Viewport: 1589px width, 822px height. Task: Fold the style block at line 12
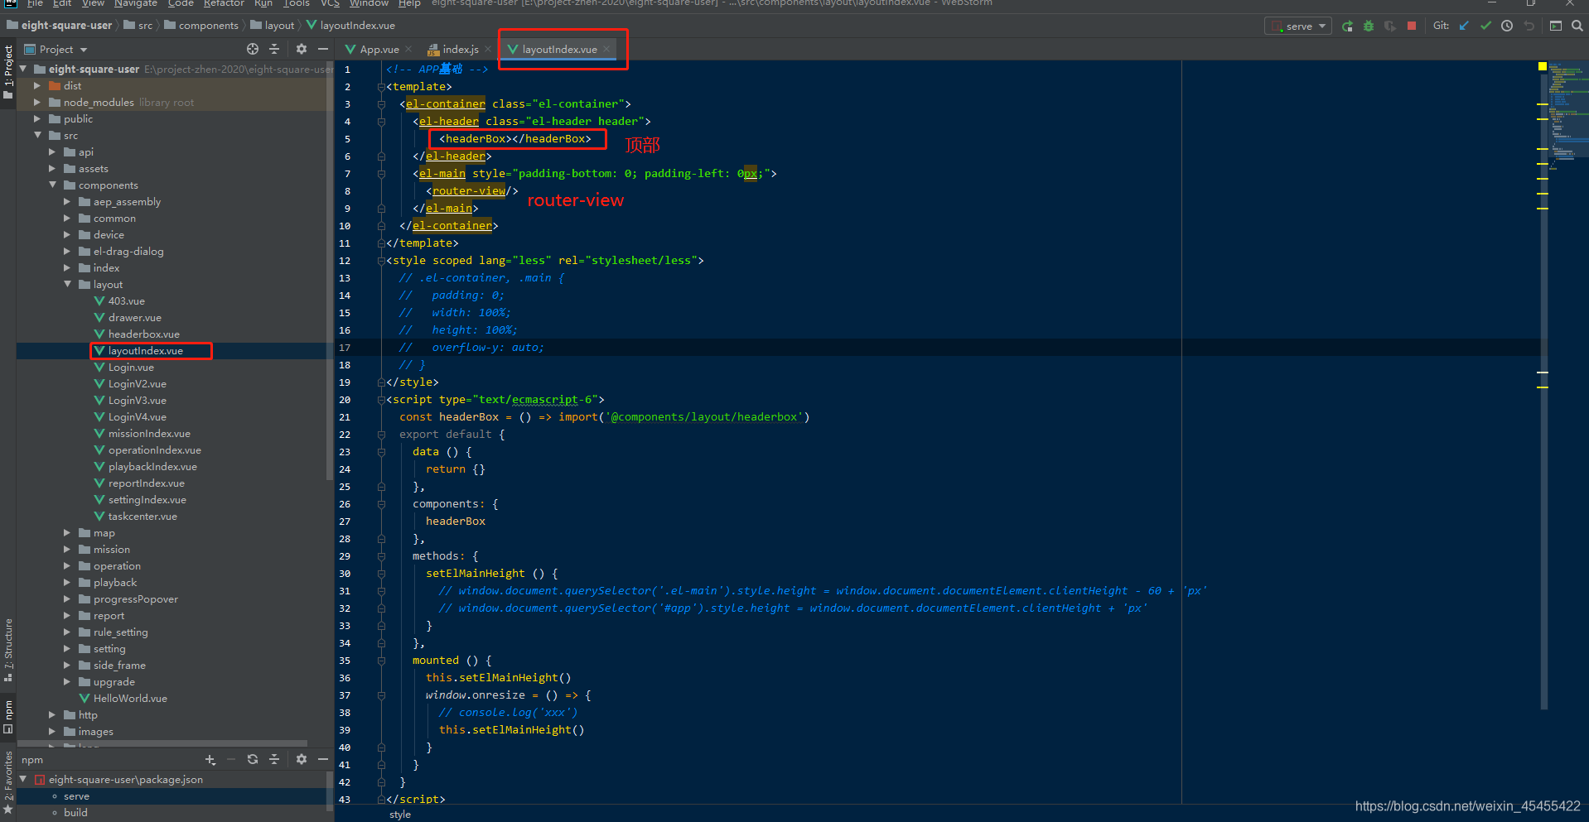[381, 261]
